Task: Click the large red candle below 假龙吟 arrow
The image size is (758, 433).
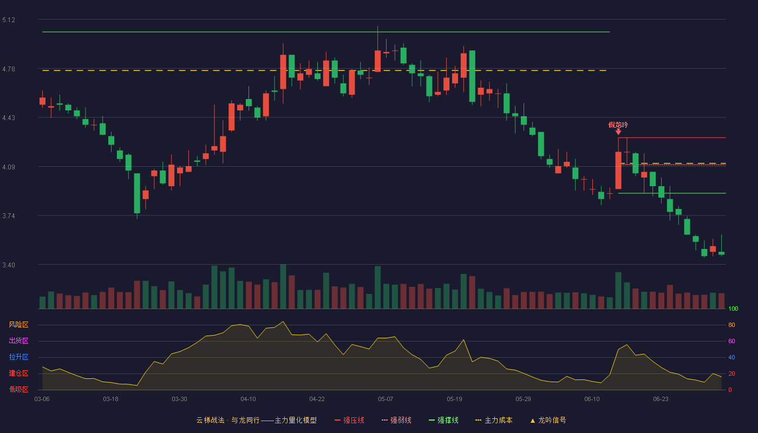Action: [618, 170]
